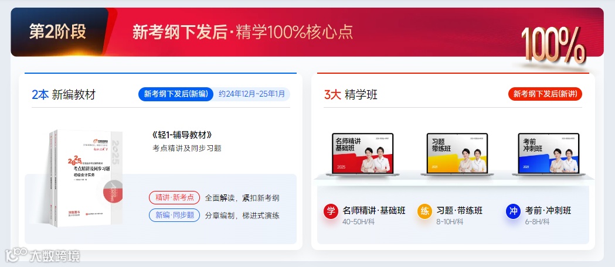Click the red 学 circle icon
The width and height of the screenshot is (615, 267).
coord(331,211)
